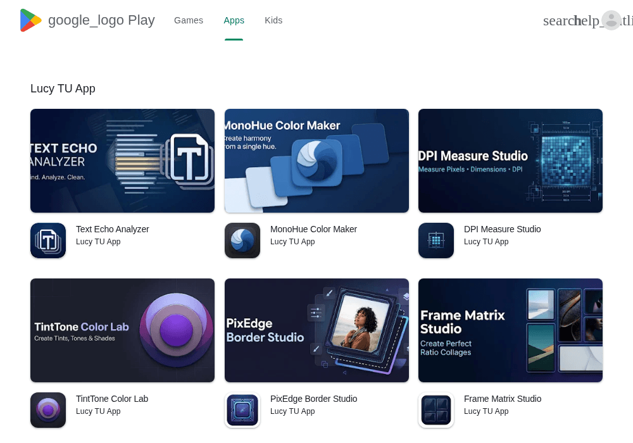Click the "TintTone Color Lab" title below its banner
The height and width of the screenshot is (443, 633).
tap(112, 399)
